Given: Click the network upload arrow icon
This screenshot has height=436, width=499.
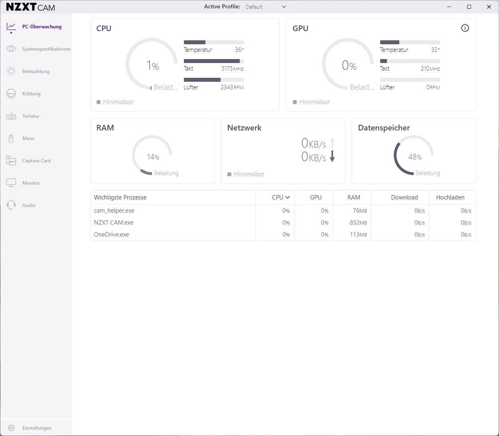Looking at the screenshot, I should tap(332, 144).
